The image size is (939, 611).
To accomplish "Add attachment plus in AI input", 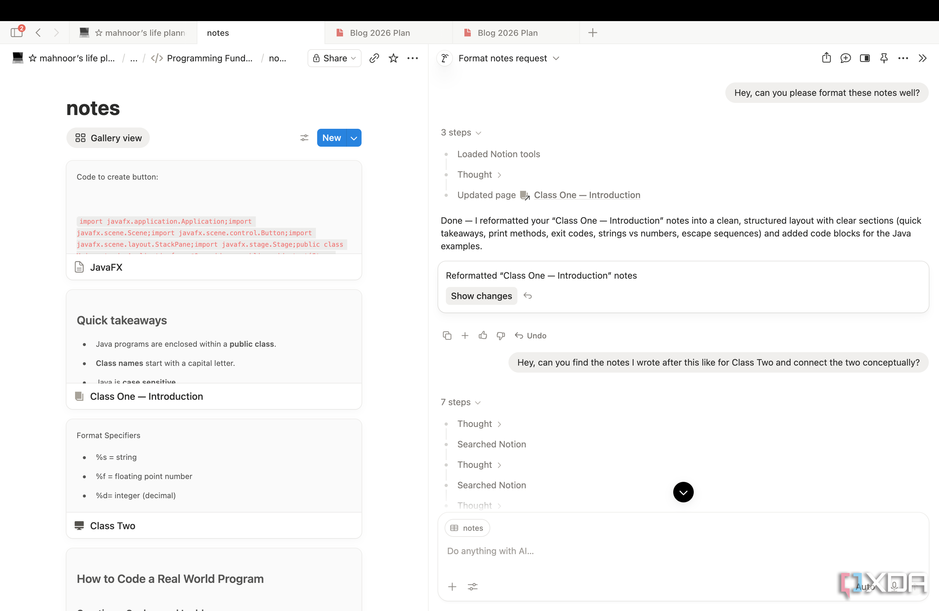I will coord(452,586).
